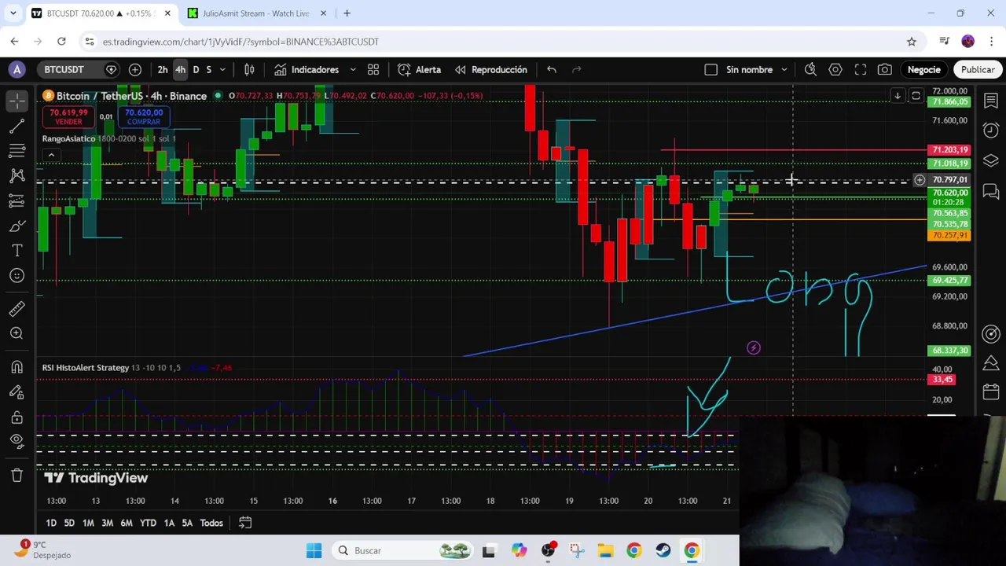Select the text annotation tool
The image size is (1006, 566).
pyautogui.click(x=17, y=251)
